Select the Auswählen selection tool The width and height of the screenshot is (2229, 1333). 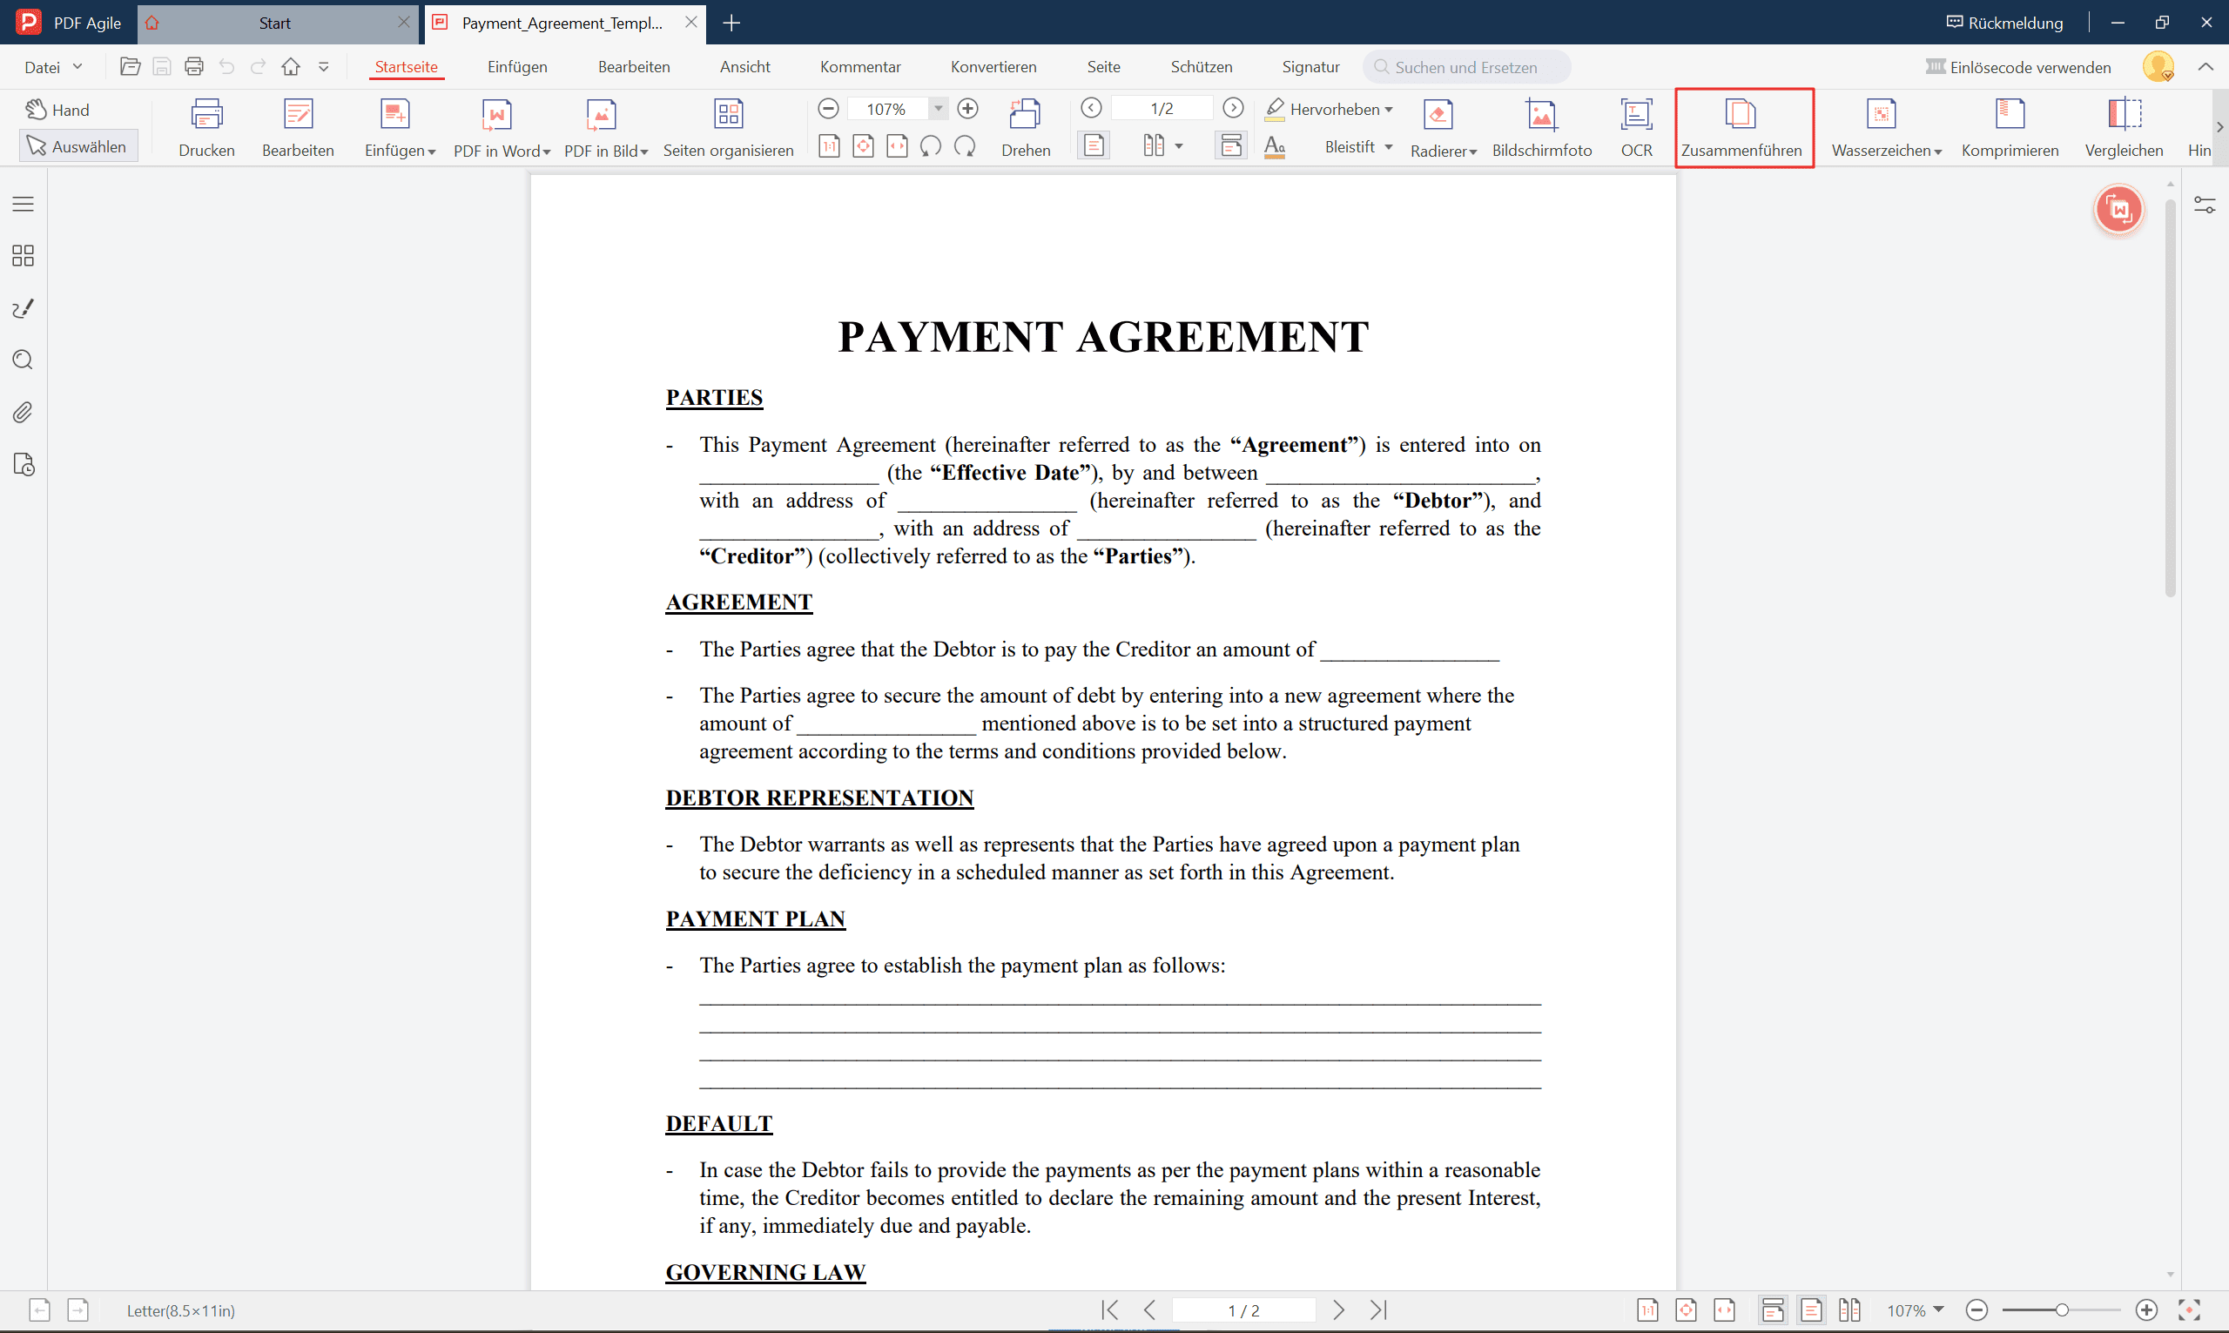(78, 146)
